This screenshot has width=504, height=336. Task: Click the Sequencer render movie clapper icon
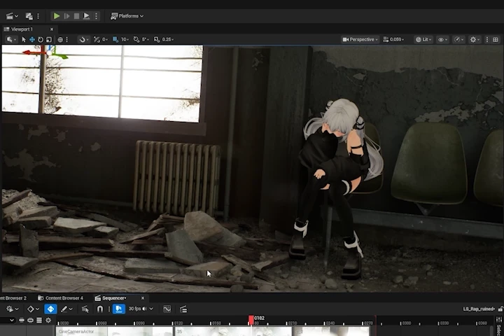183,309
